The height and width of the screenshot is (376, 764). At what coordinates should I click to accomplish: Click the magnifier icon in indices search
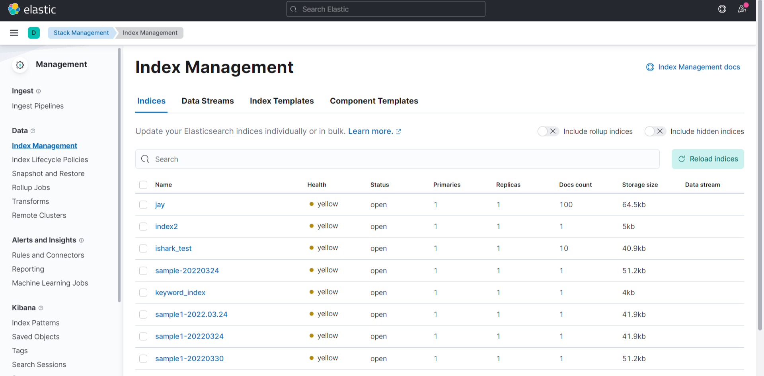click(x=145, y=159)
